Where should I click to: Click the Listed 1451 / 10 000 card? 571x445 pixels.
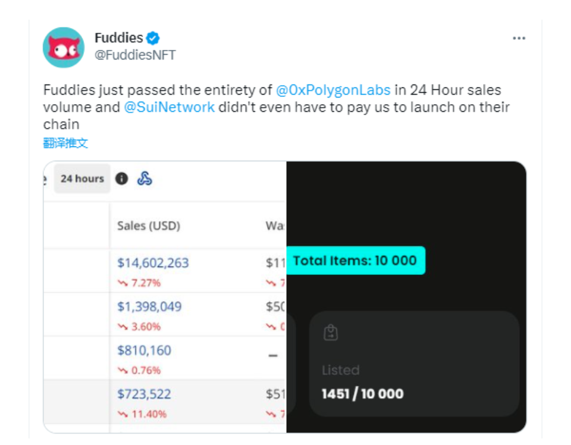point(414,363)
